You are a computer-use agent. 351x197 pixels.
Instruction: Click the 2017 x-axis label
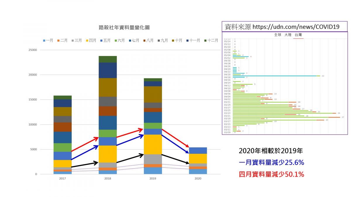click(62, 178)
